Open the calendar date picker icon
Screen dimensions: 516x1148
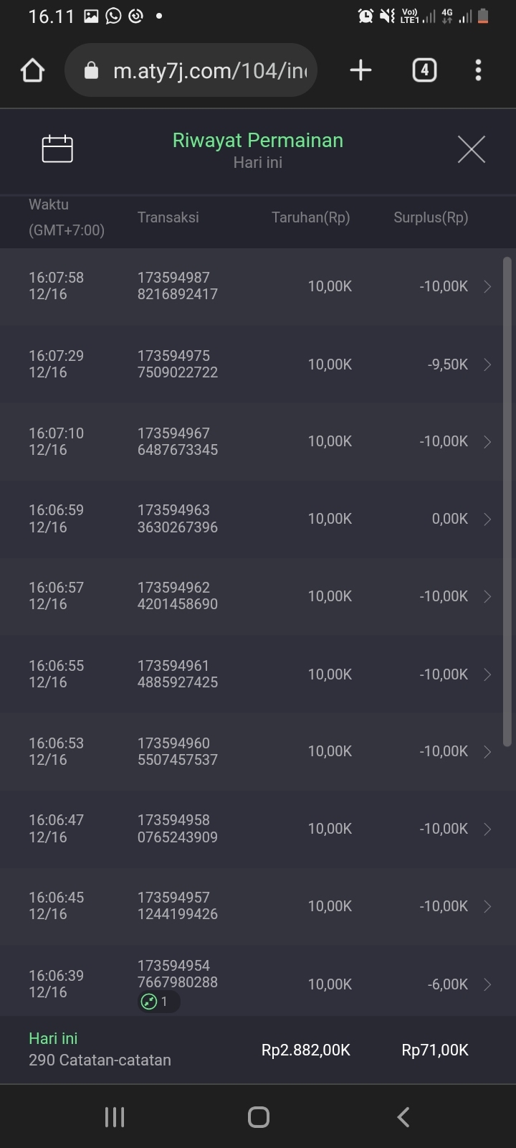pyautogui.click(x=57, y=149)
